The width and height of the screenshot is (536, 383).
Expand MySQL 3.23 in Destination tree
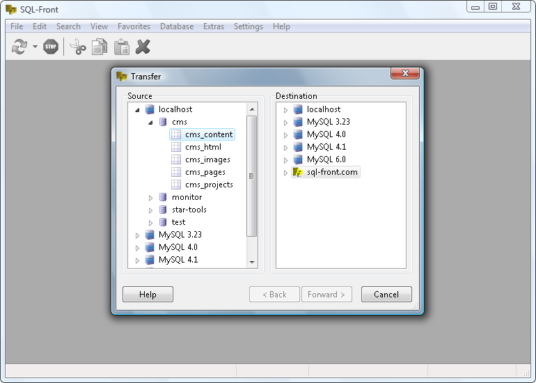coord(286,123)
